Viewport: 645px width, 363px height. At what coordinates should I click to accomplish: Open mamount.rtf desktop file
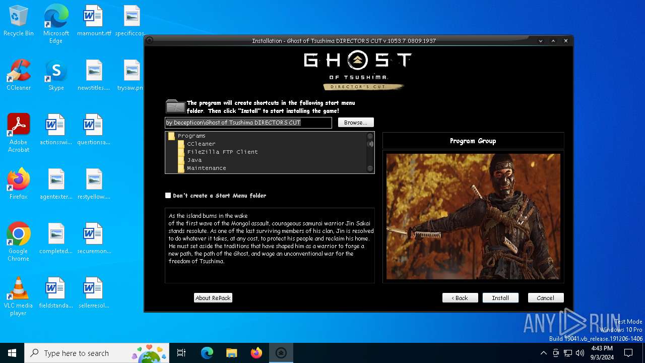[x=94, y=21]
